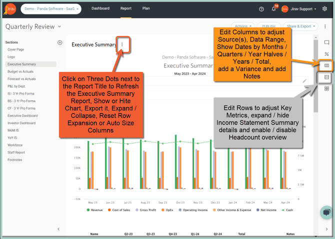Expand the Quarterly Review report dropdown
The image size is (335, 239).
point(59,26)
